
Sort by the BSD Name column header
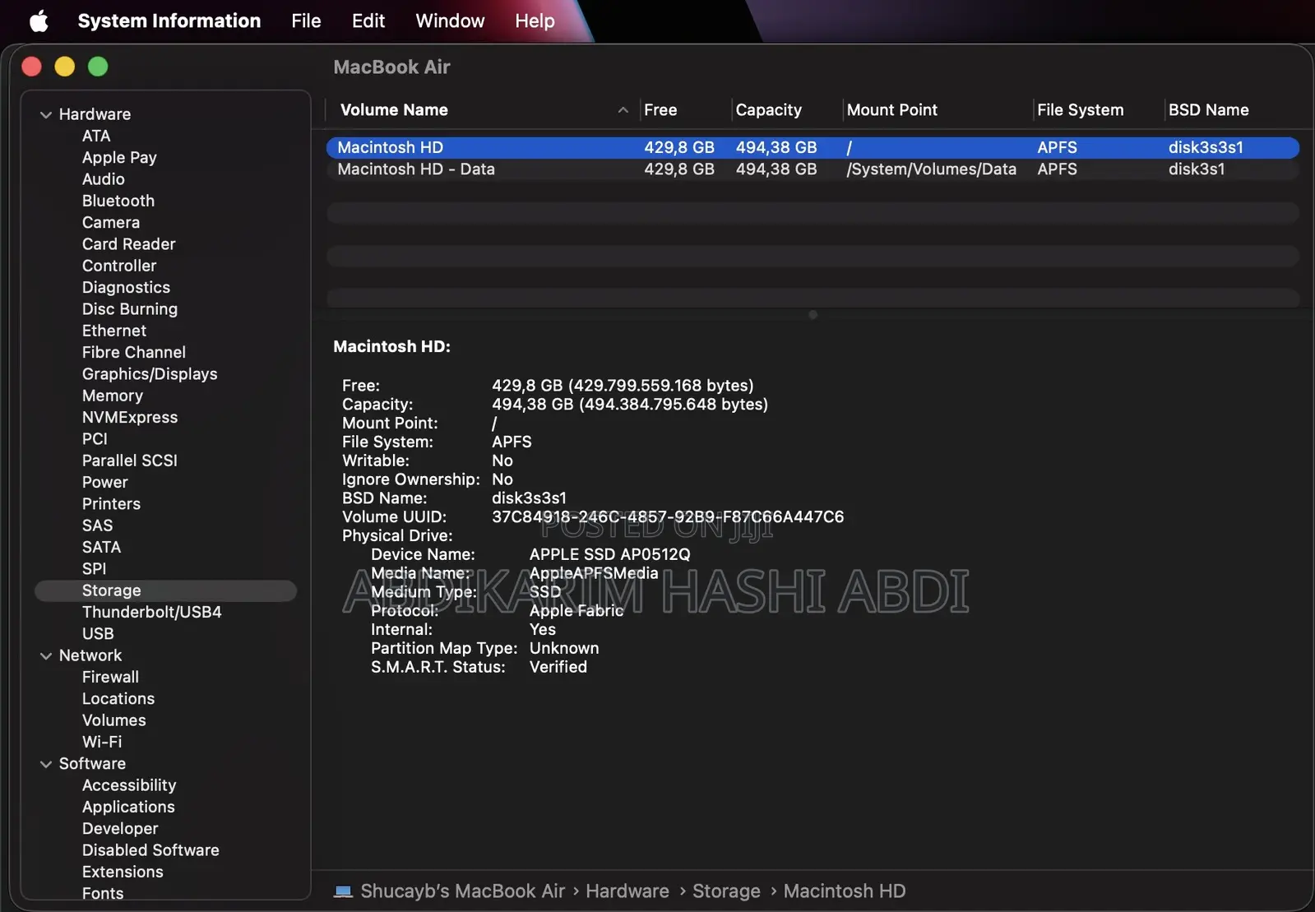click(x=1208, y=110)
